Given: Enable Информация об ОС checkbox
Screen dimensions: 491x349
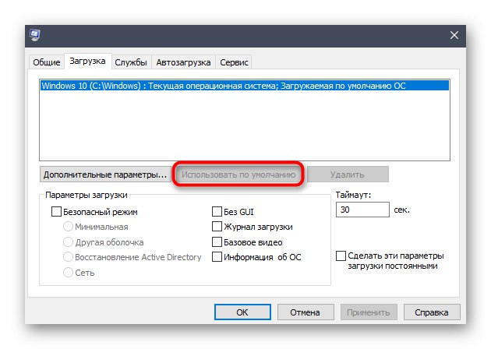Looking at the screenshot, I should tap(217, 257).
